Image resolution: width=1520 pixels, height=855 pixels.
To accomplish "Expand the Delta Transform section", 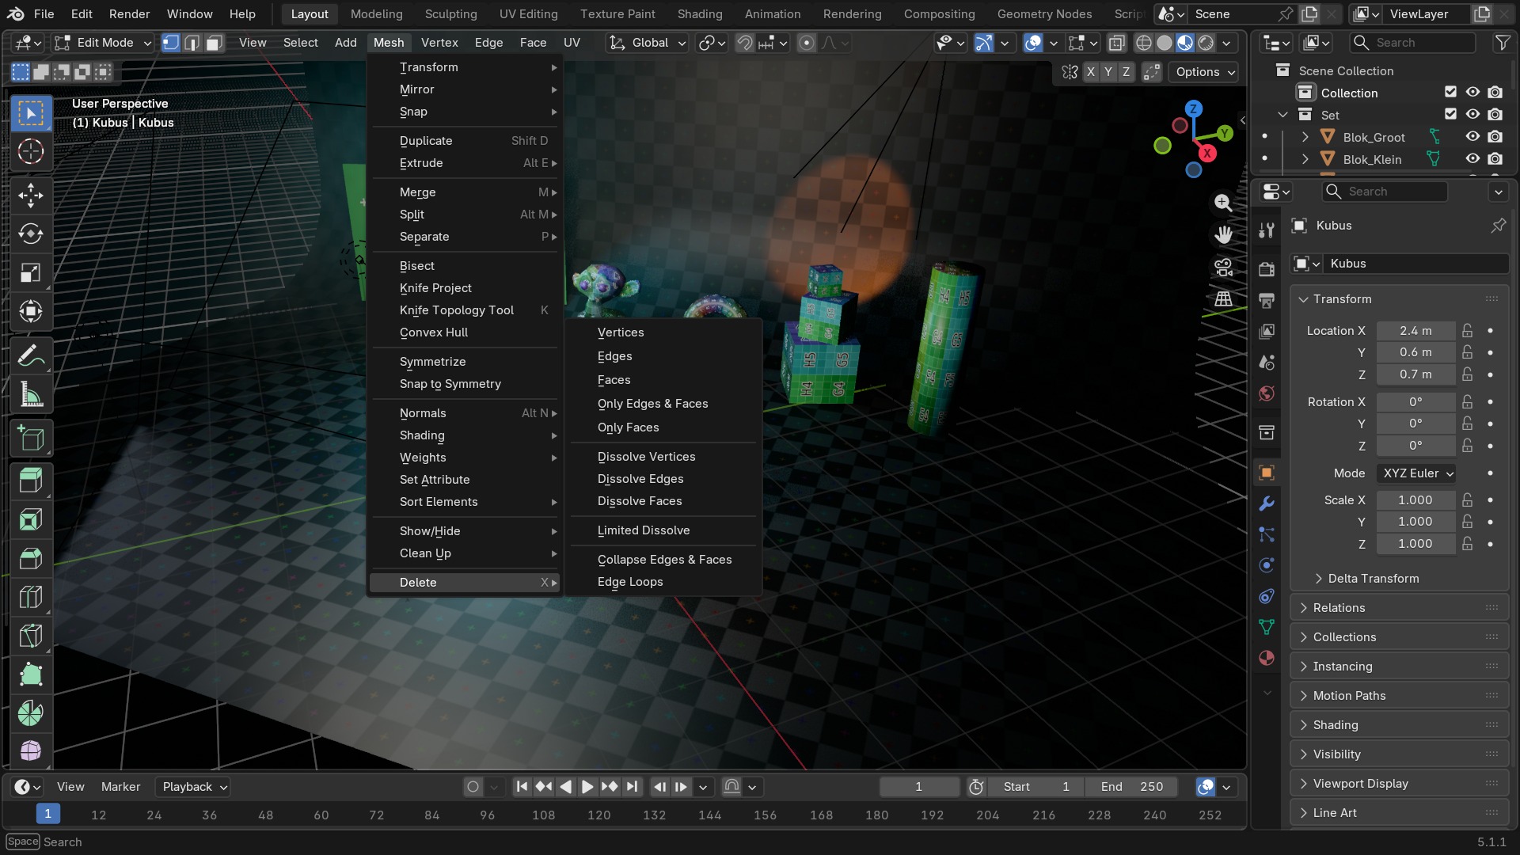I will pyautogui.click(x=1374, y=579).
